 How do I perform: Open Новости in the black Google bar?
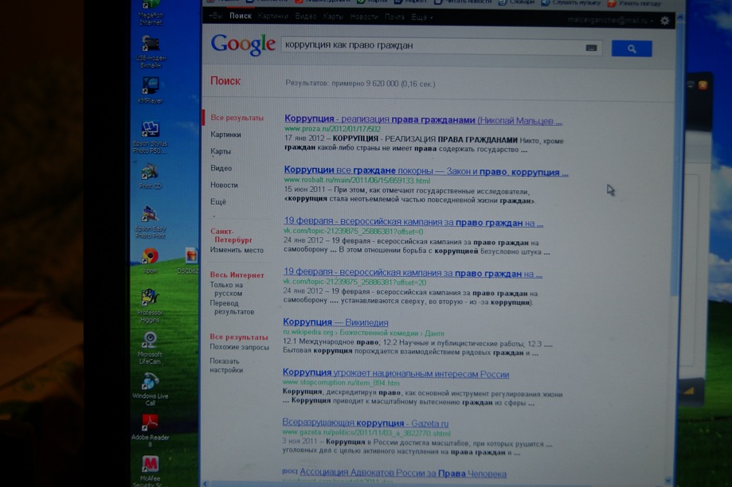[364, 17]
